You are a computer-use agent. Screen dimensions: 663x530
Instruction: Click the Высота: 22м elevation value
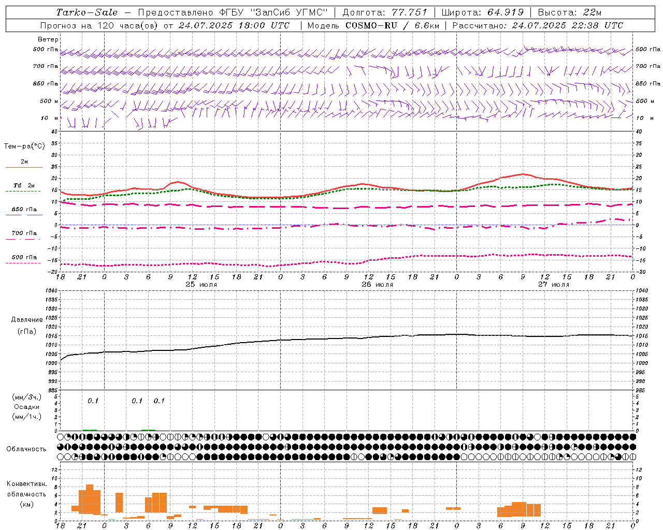tap(570, 12)
